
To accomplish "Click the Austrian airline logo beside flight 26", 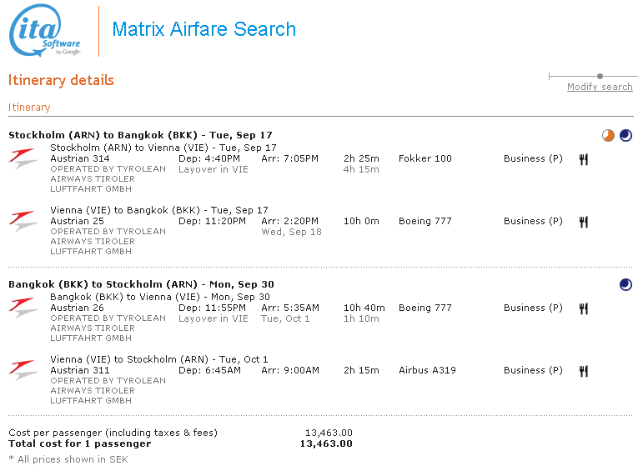I will click(23, 307).
